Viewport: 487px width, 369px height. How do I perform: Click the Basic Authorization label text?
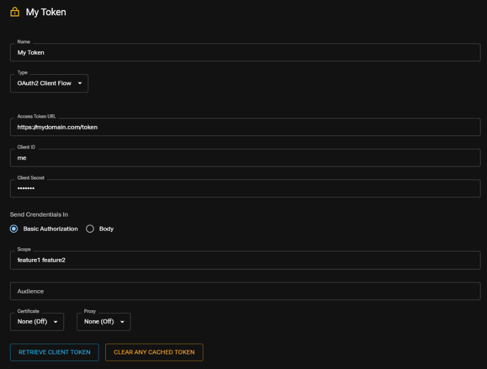(51, 229)
